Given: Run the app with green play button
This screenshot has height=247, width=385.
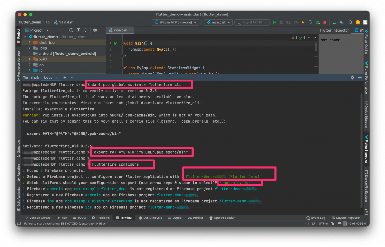Looking at the screenshot, I should tap(274, 22).
